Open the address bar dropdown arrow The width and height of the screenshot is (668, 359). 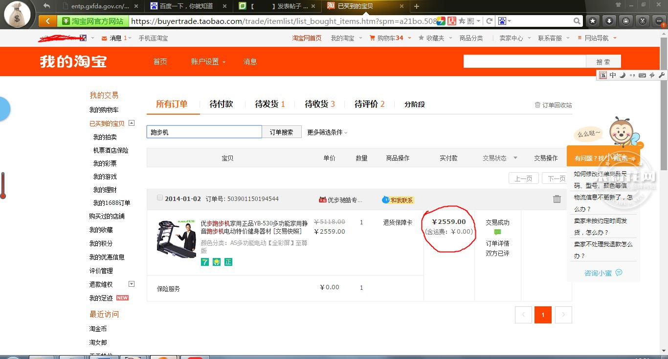coord(479,21)
